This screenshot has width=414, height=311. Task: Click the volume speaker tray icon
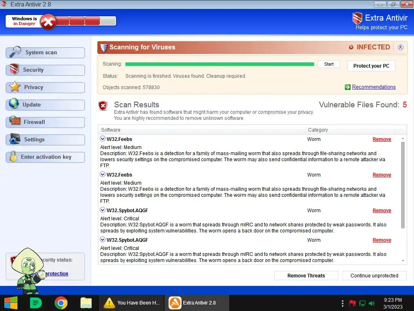(x=372, y=303)
